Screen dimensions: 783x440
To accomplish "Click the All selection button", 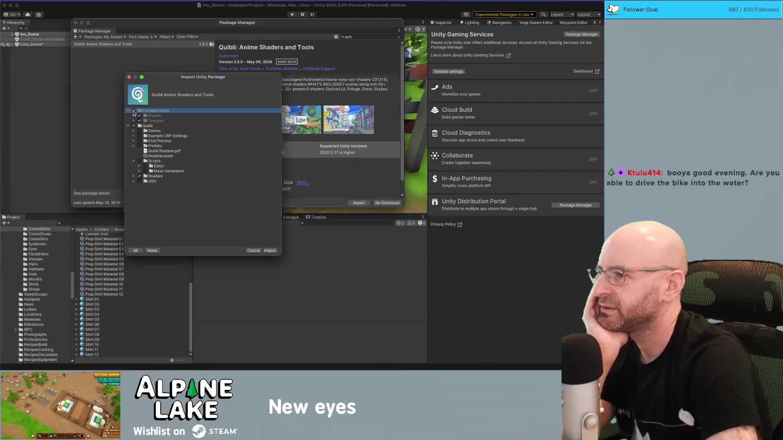I will 135,251.
